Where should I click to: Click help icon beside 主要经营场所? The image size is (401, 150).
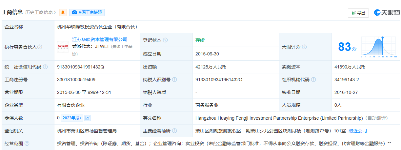(x=174, y=131)
